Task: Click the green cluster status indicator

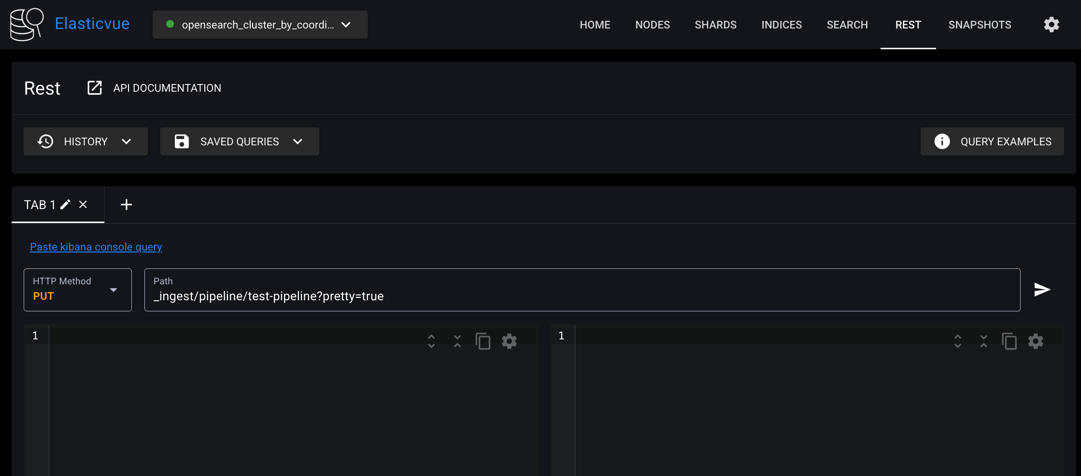Action: [x=170, y=24]
